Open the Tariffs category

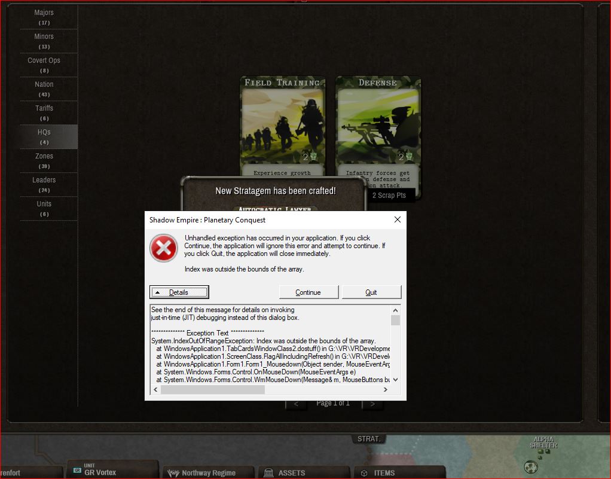(x=44, y=112)
